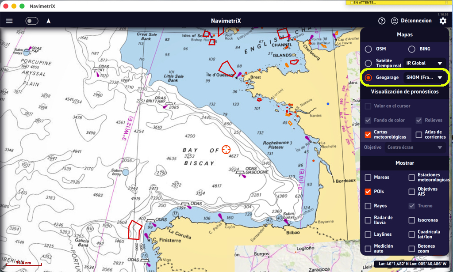
Task: Click the magenta marker near Île d'Ouessant
Action: [238, 76]
